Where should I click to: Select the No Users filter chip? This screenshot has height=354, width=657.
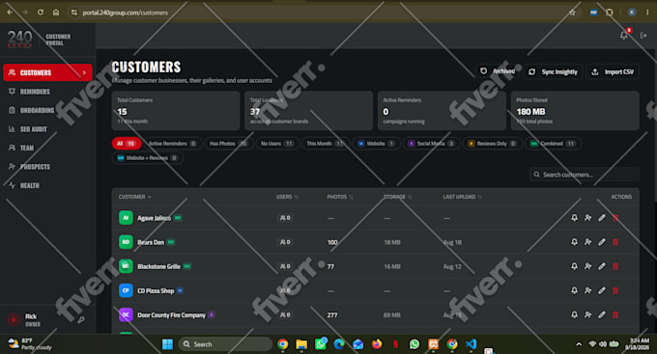coord(277,144)
